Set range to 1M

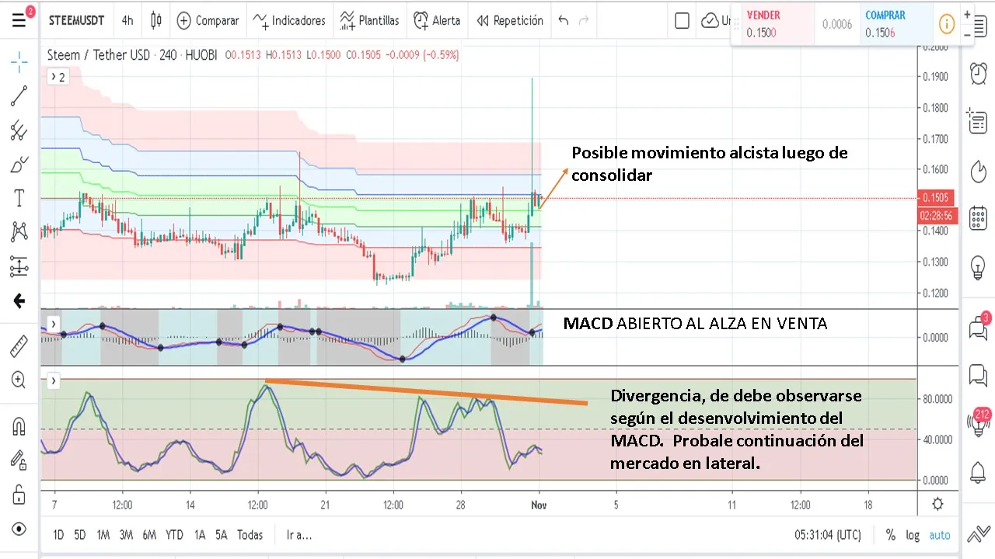click(103, 535)
